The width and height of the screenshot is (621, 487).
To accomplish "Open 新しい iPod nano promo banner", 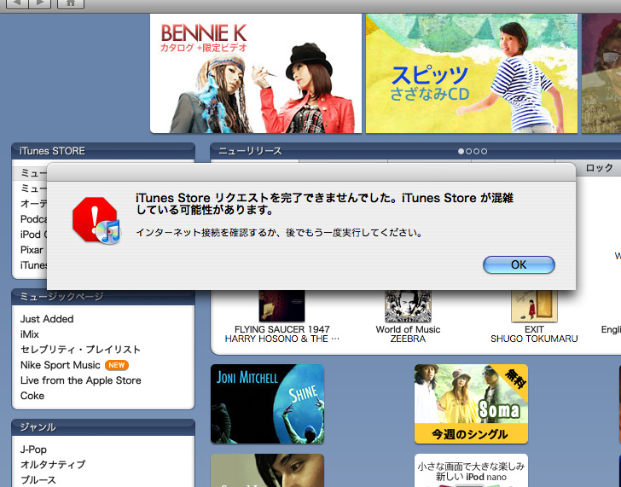I will click(471, 471).
